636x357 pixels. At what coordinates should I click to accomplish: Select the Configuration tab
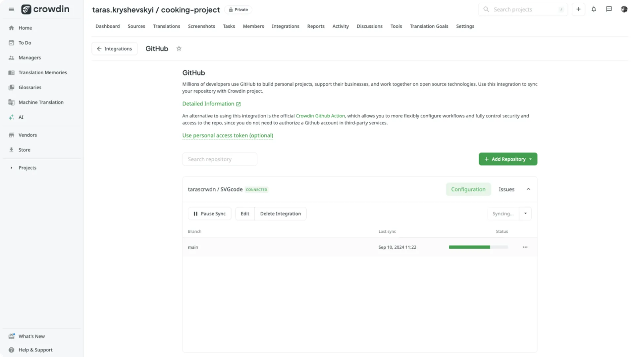point(468,189)
